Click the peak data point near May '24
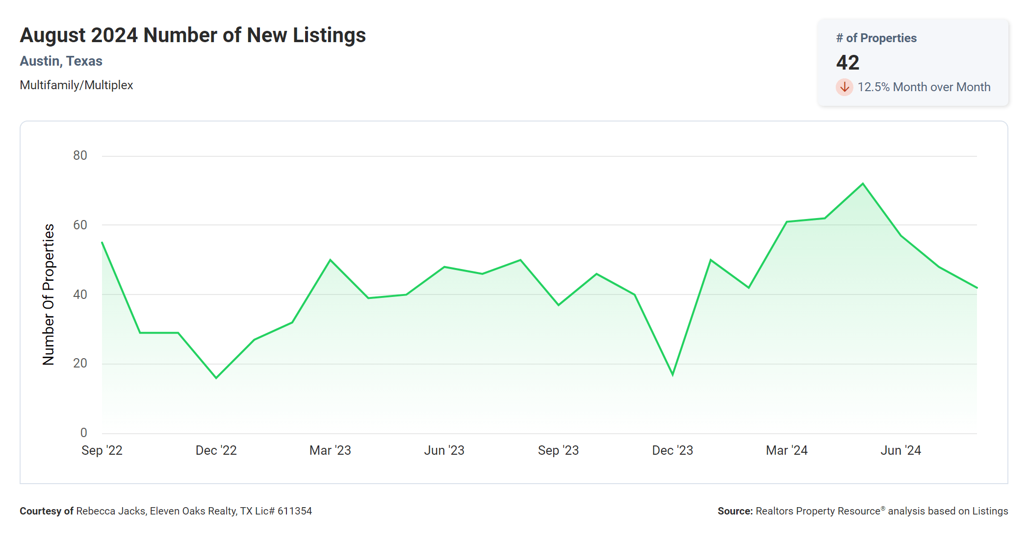 tap(863, 184)
